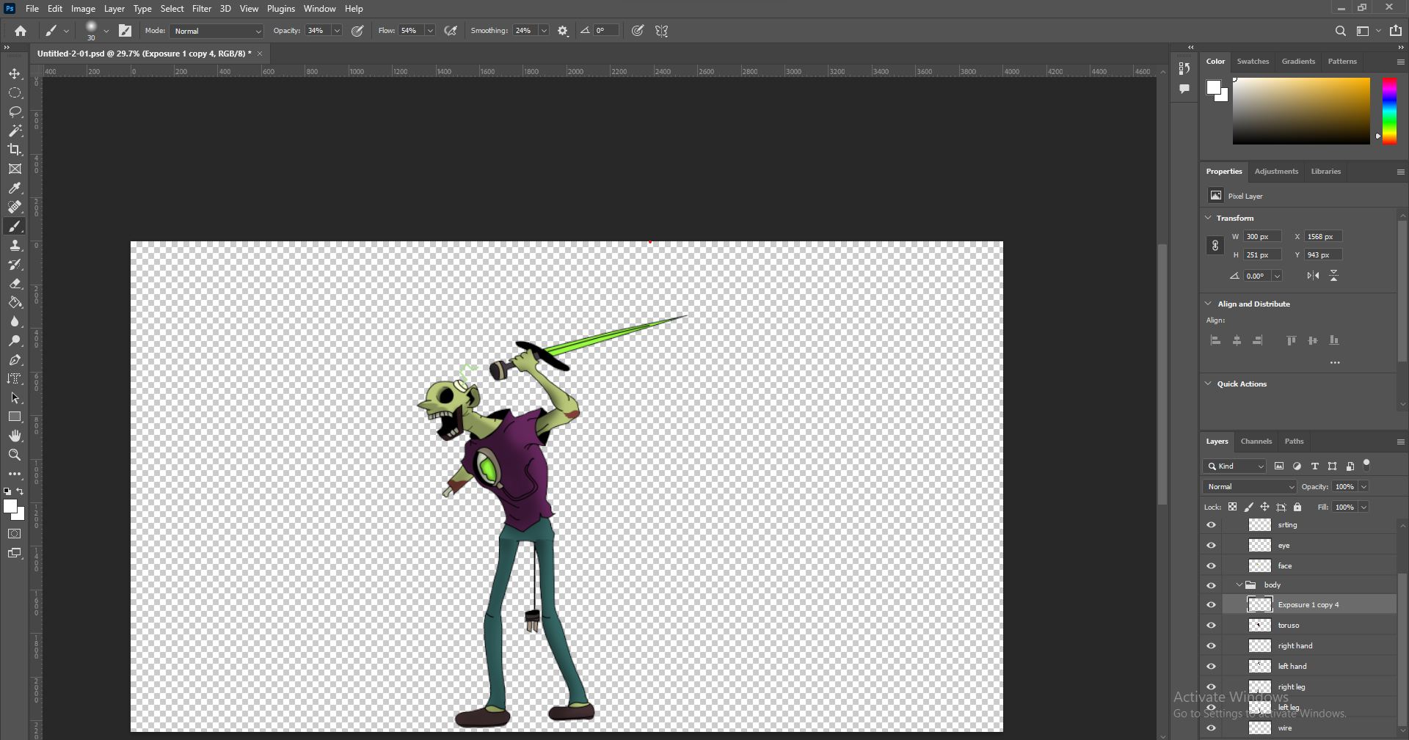
Task: Select the Magic Wand tool
Action: (15, 131)
